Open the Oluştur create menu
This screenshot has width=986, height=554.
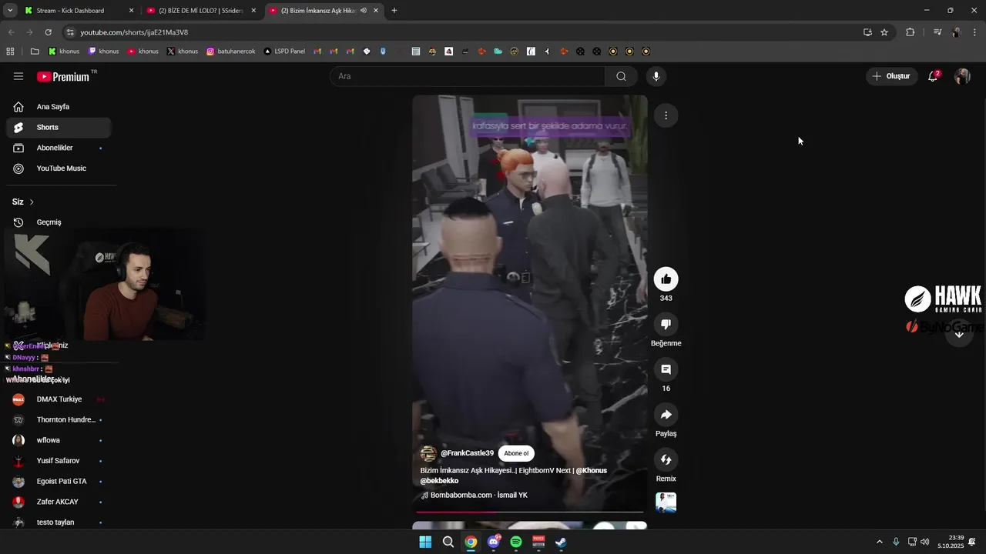[x=890, y=76]
